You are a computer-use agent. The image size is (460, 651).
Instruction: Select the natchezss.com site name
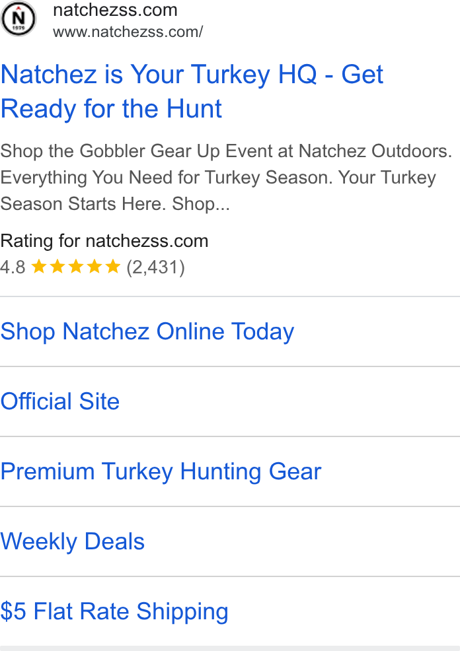click(x=115, y=10)
